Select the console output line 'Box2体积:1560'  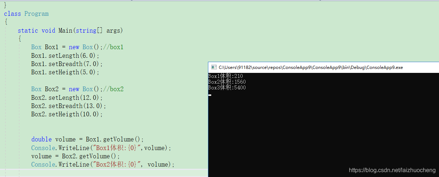(227, 82)
